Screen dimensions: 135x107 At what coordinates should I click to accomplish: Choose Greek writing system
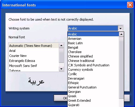coord(93,96)
